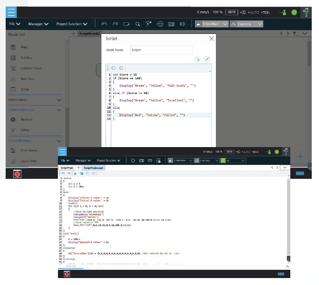Click the green status indicator circle
Image resolution: width=319 pixels, height=285 pixels.
(294, 12)
